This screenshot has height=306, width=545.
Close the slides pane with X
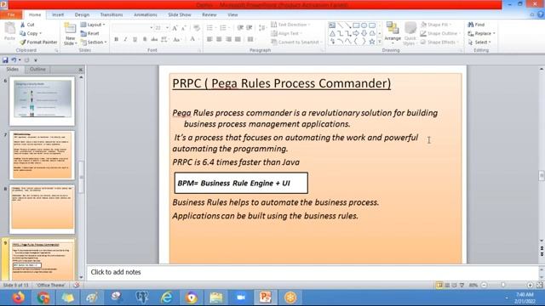(x=80, y=70)
